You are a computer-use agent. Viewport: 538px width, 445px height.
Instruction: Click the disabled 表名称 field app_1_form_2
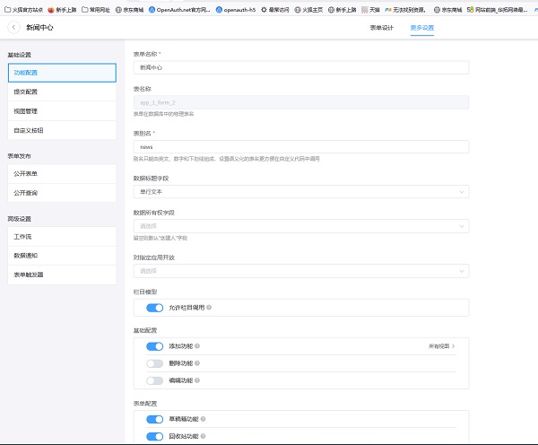click(301, 102)
